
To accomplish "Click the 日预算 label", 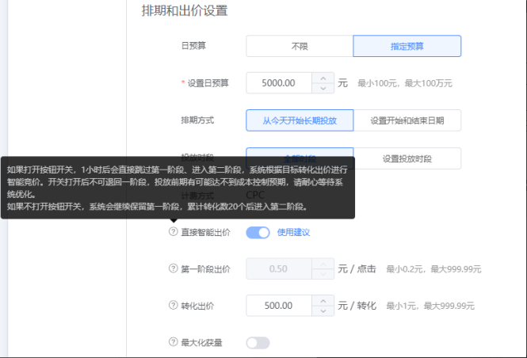I will 193,46.
